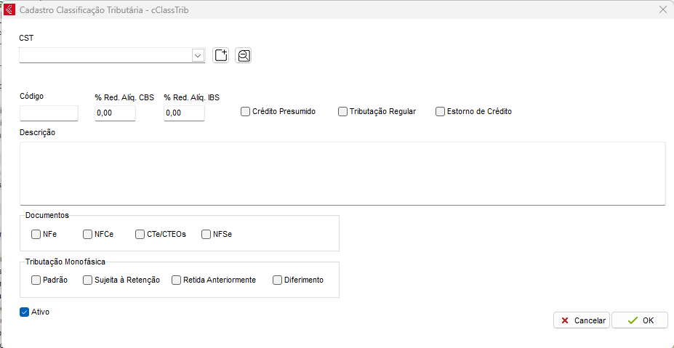674x348 pixels.
Task: Enable the NFCe document checkbox
Action: tap(88, 235)
